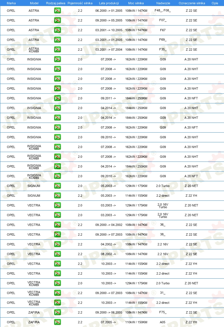Click the fuel icon in the ZAFIRA F75_ row
The height and width of the screenshot is (327, 224).
(x=57, y=312)
